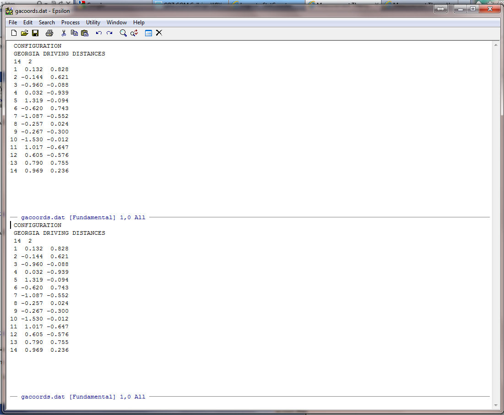
Task: Open a file with the folder icon
Action: point(25,33)
